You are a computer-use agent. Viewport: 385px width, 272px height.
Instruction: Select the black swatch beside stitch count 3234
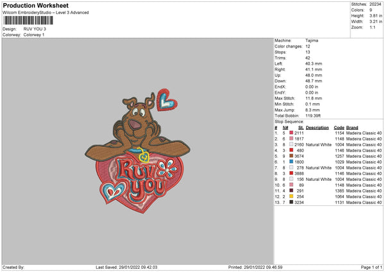291,202
